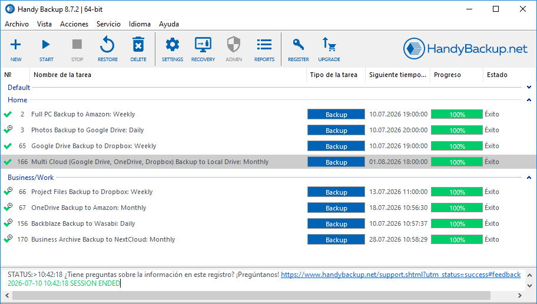Expand the Default group chevron
This screenshot has width=537, height=304.
point(529,88)
